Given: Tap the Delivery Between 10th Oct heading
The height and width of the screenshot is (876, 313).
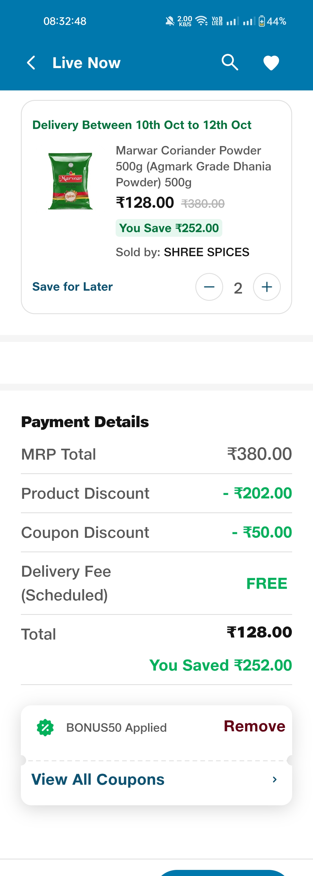Looking at the screenshot, I should (142, 125).
